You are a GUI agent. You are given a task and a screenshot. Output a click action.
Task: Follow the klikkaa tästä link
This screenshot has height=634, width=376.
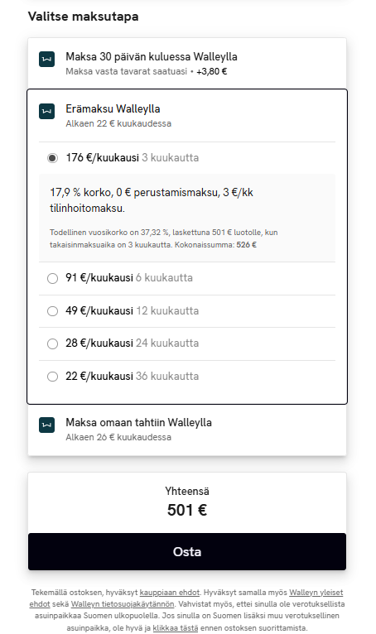pyautogui.click(x=176, y=628)
